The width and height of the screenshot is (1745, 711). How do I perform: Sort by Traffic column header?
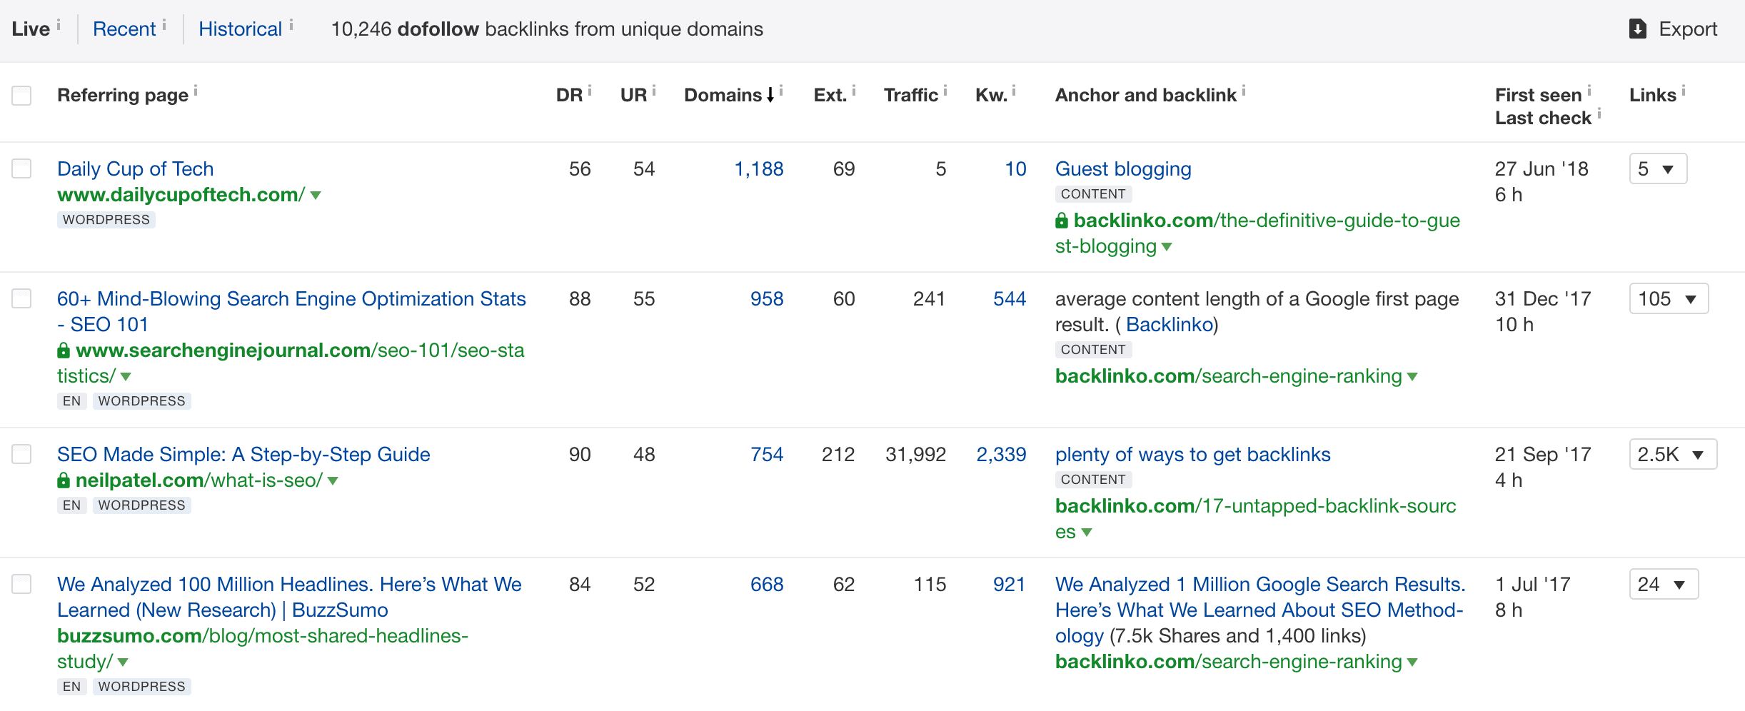[x=911, y=95]
